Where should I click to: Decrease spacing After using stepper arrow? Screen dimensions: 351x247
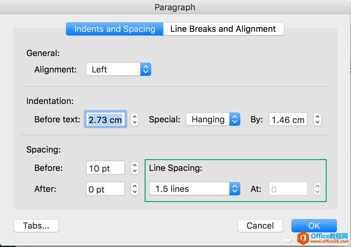click(135, 193)
